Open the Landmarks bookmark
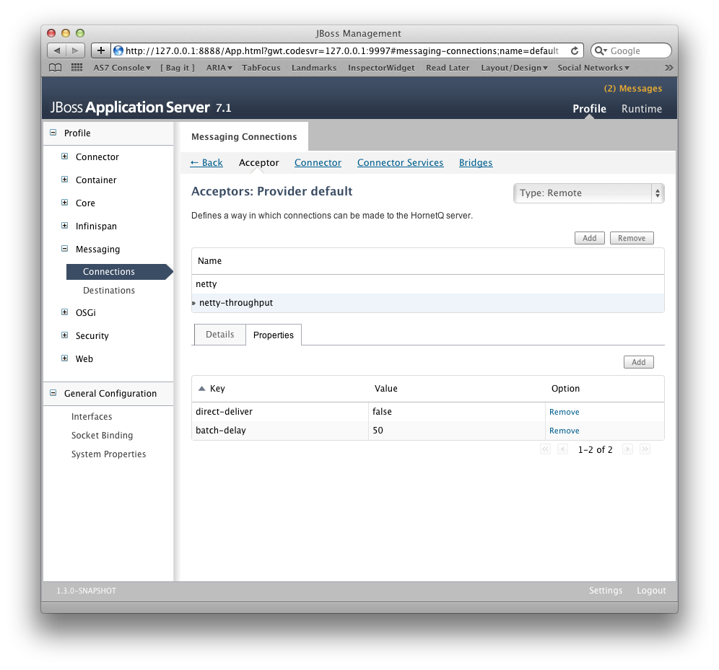The height and width of the screenshot is (670, 719). [314, 68]
